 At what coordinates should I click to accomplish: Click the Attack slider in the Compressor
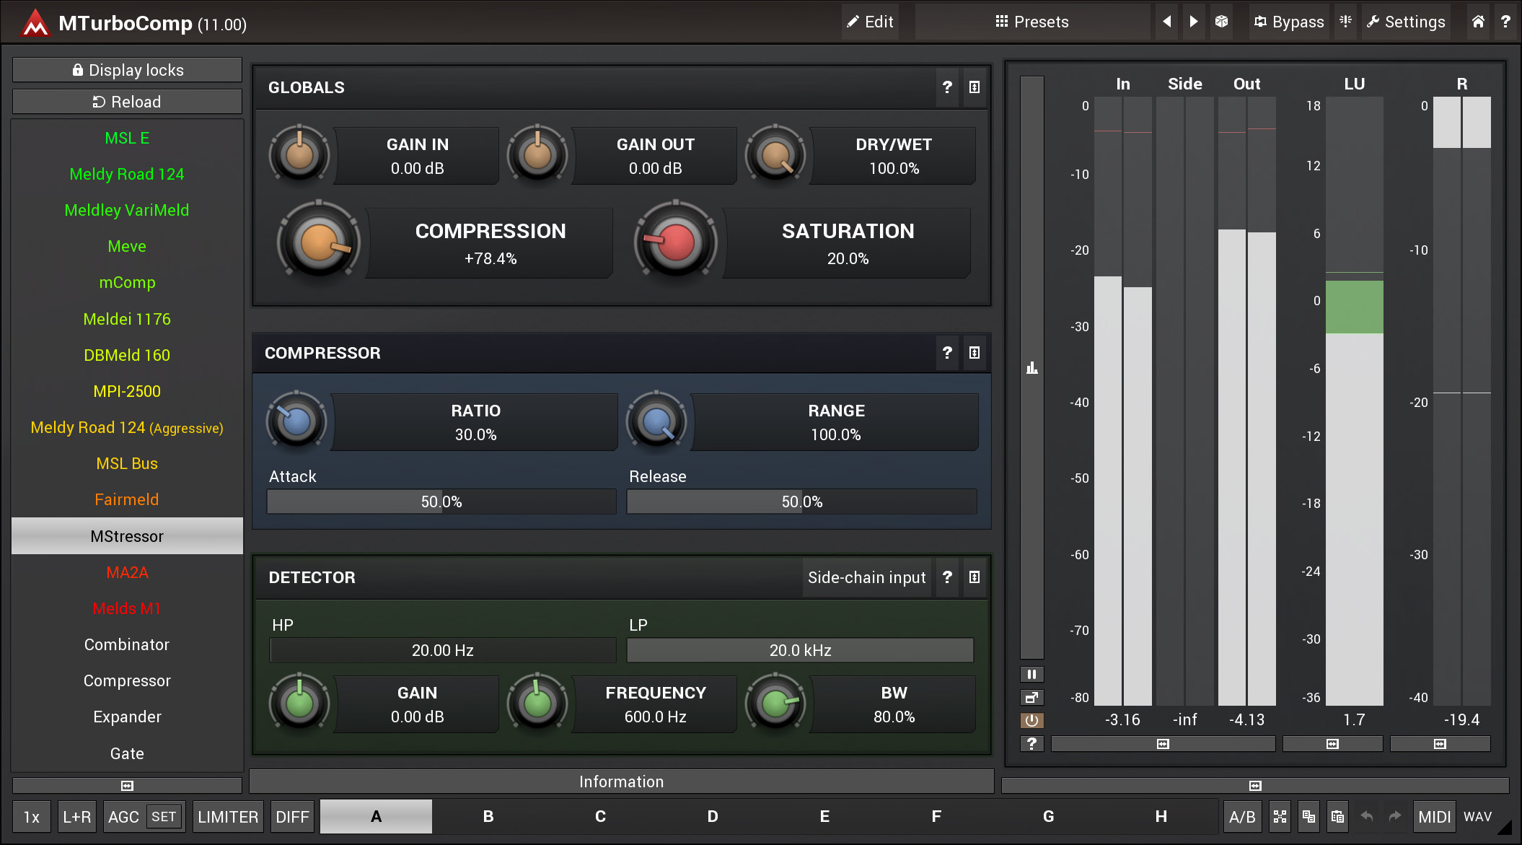[x=441, y=501]
